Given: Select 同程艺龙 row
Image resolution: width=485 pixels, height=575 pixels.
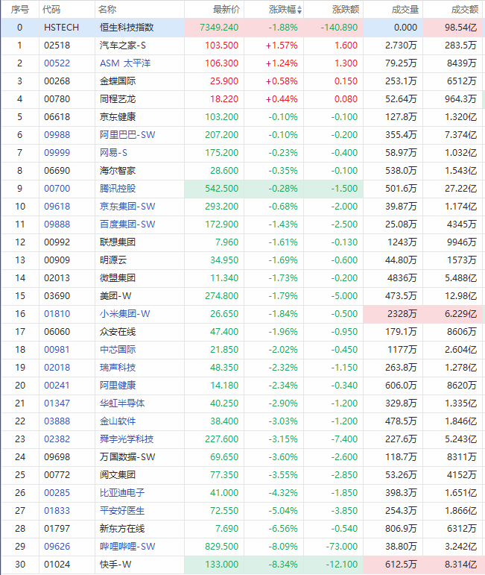Looking at the screenshot, I should [242, 99].
